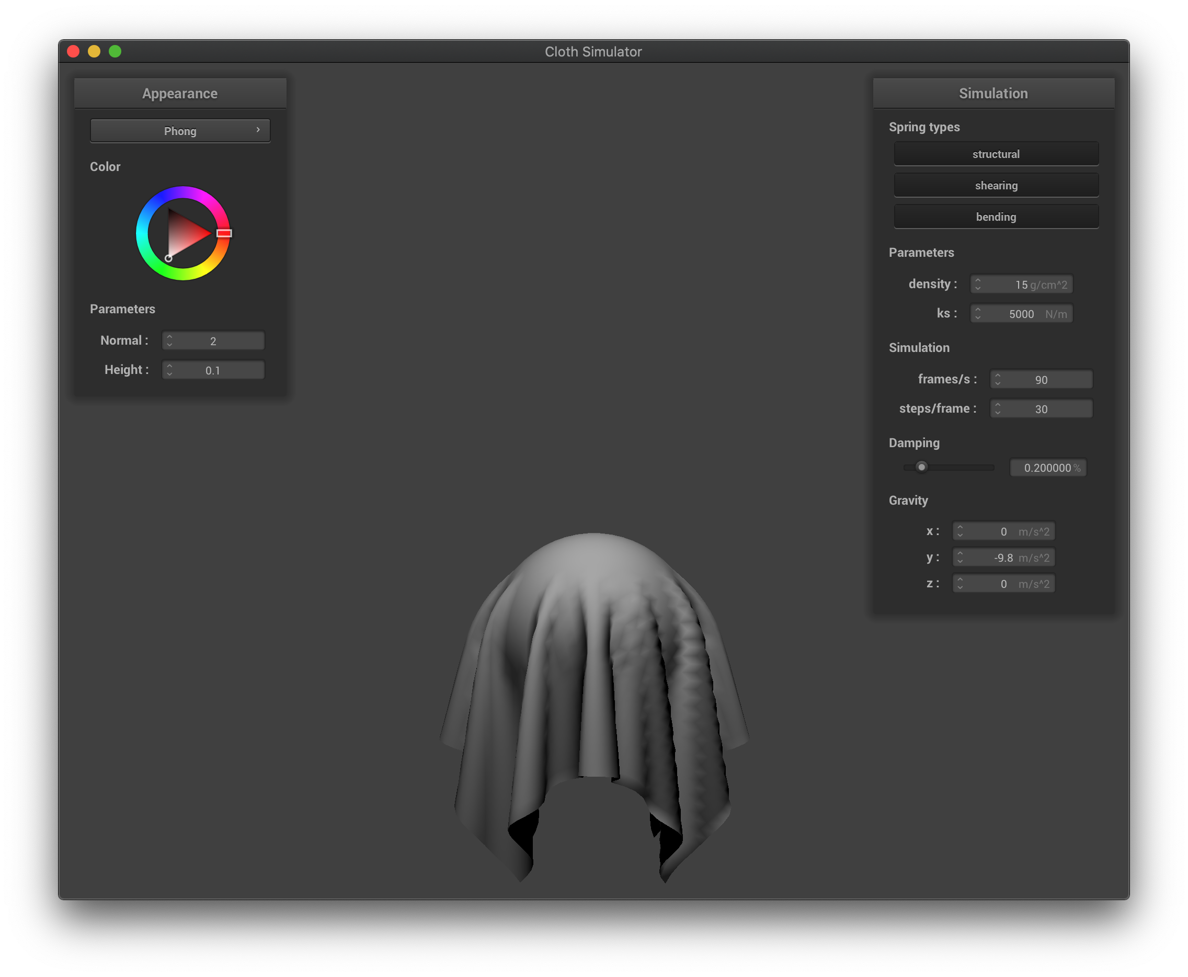This screenshot has height=977, width=1188.
Task: Click the Height parameter stepper arrows
Action: point(169,370)
